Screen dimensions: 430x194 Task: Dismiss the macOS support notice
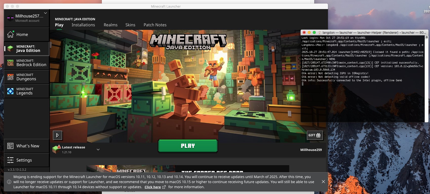click(x=323, y=182)
